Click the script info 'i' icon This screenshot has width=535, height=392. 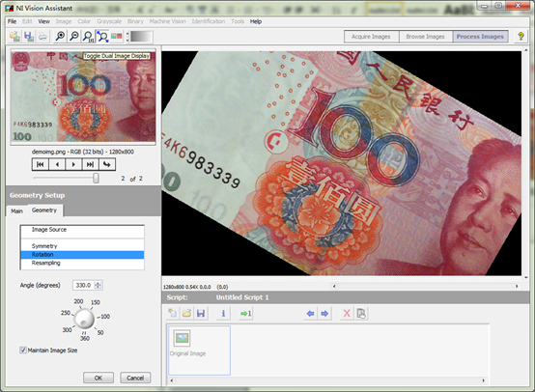tap(223, 313)
